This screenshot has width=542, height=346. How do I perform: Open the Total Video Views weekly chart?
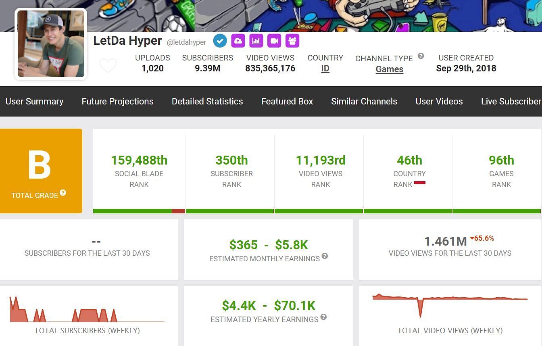pyautogui.click(x=450, y=305)
